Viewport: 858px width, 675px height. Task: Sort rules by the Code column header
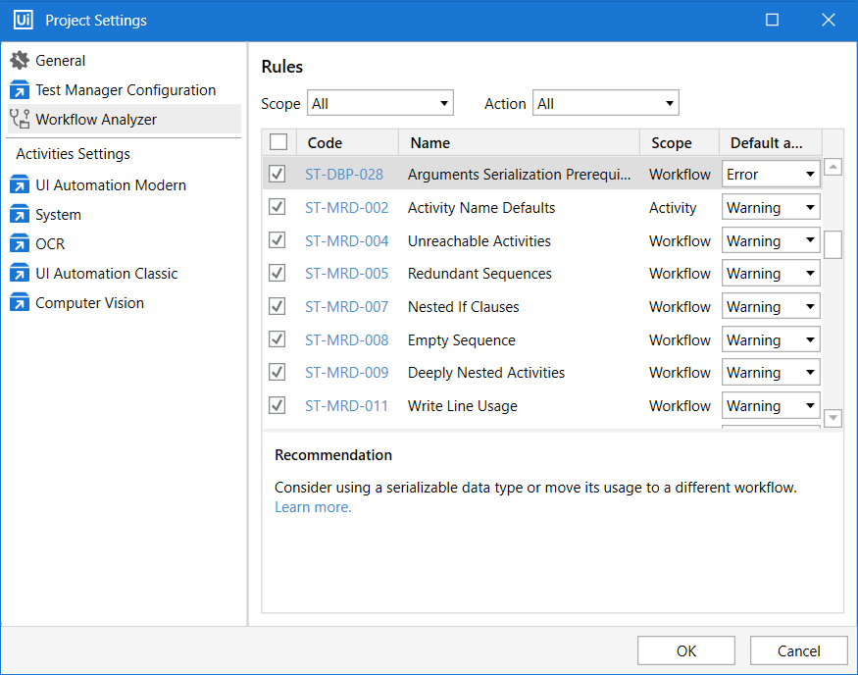pyautogui.click(x=325, y=143)
